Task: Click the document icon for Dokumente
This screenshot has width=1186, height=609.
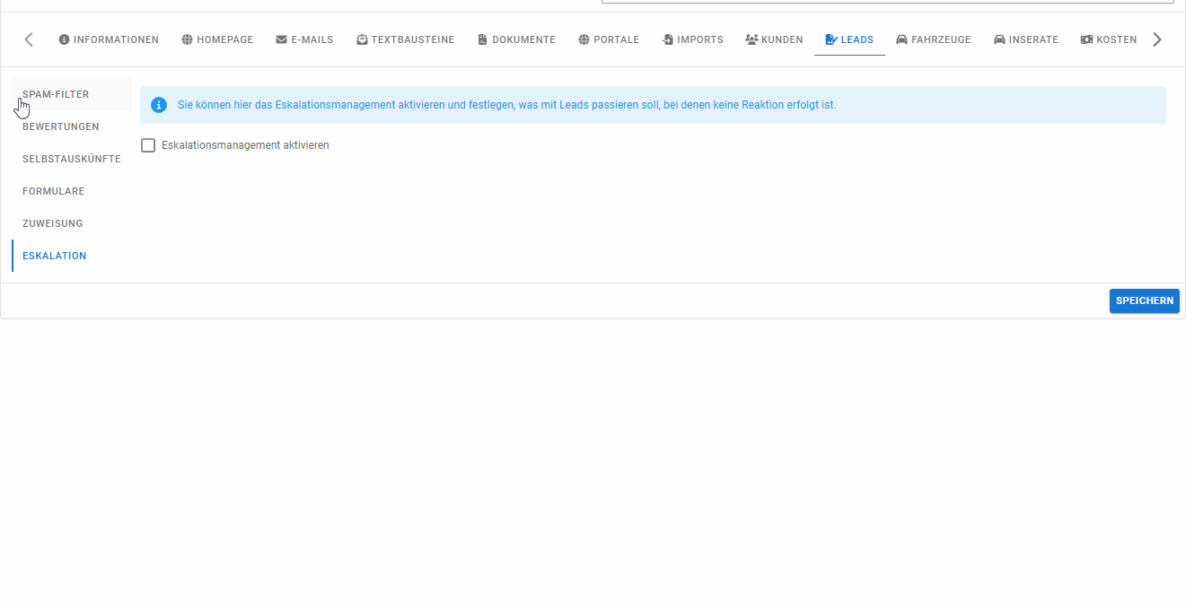Action: point(482,39)
